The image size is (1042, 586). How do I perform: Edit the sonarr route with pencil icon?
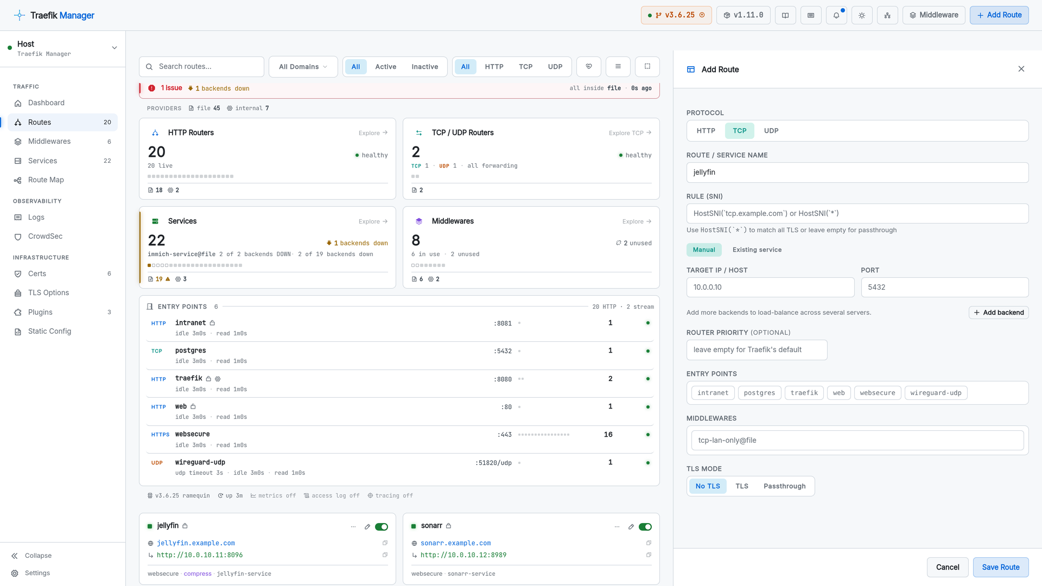(631, 527)
